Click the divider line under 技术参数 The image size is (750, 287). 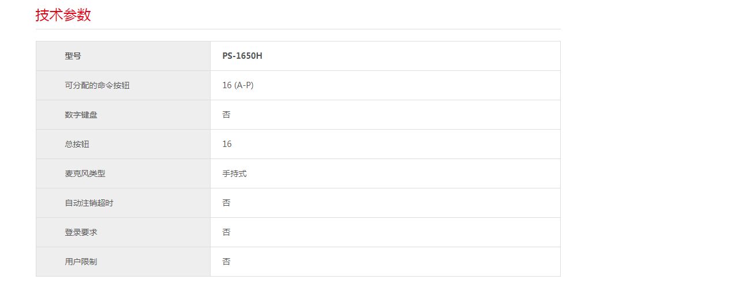298,29
